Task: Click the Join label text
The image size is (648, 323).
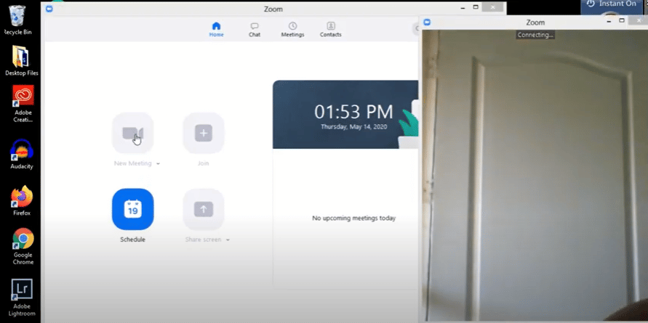Action: (x=203, y=163)
